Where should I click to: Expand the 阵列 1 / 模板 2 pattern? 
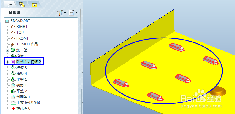coord(7,62)
